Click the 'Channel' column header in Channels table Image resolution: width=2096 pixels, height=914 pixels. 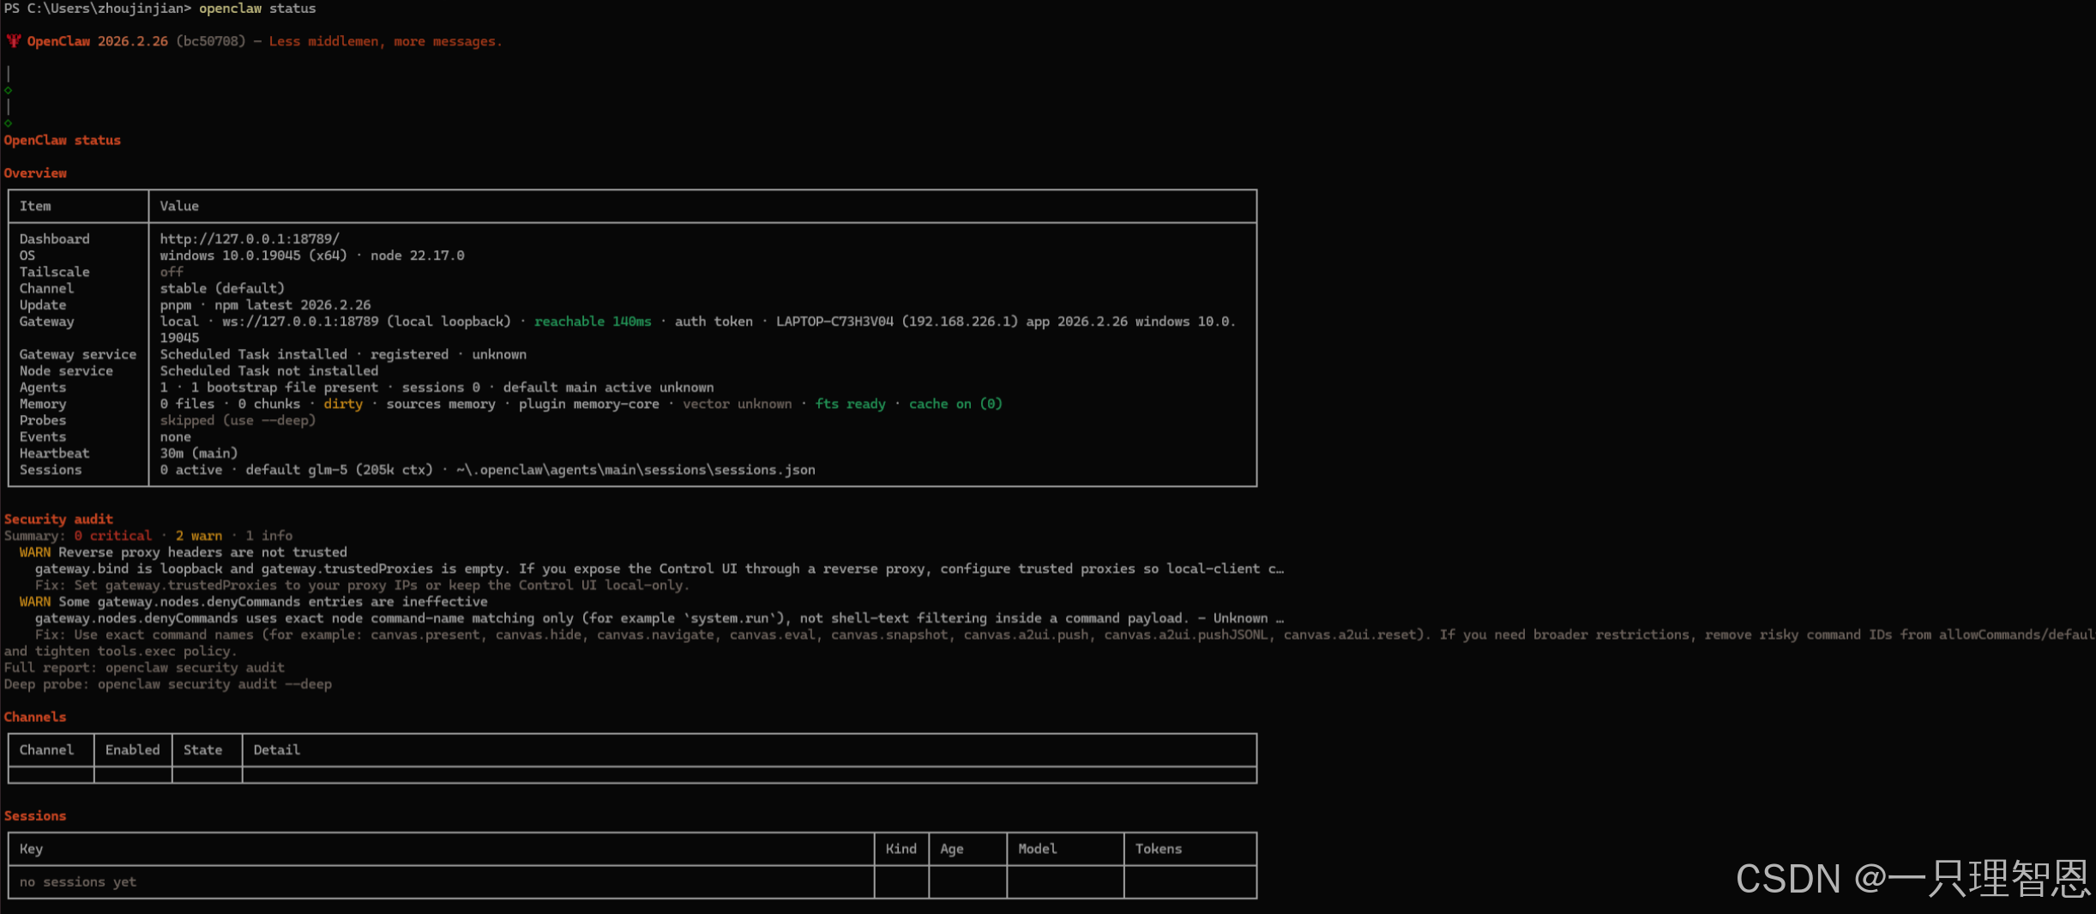coord(46,750)
